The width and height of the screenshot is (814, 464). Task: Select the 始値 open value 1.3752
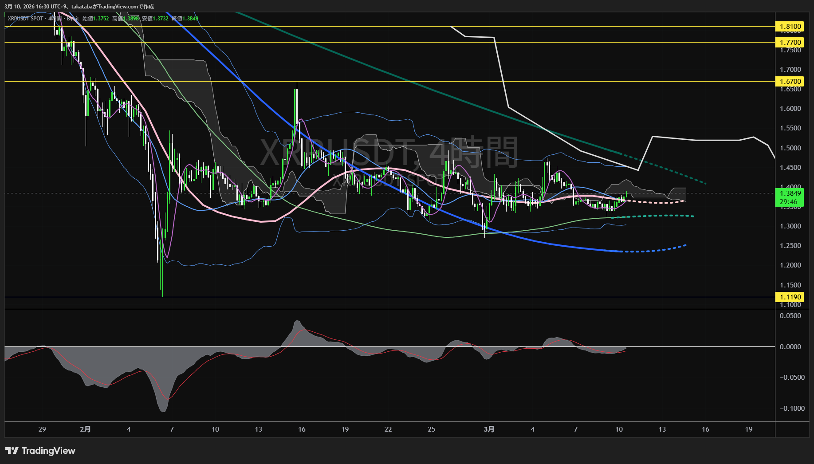pyautogui.click(x=101, y=19)
